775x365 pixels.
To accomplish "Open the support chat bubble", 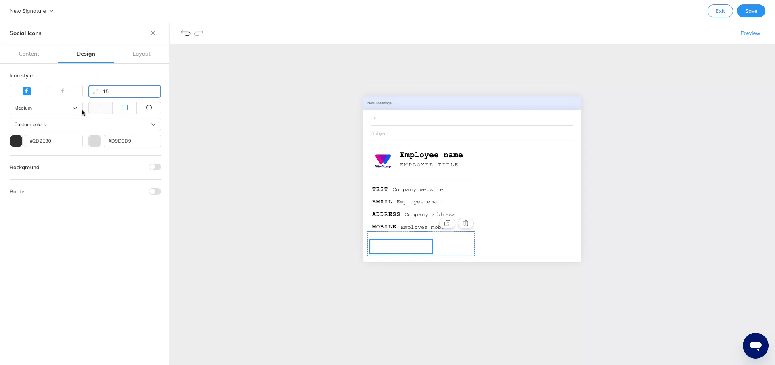I will 756,346.
